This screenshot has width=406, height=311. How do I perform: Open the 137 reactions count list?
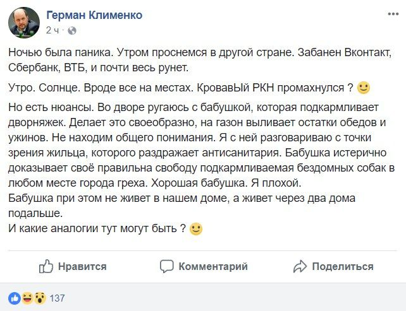tap(57, 298)
